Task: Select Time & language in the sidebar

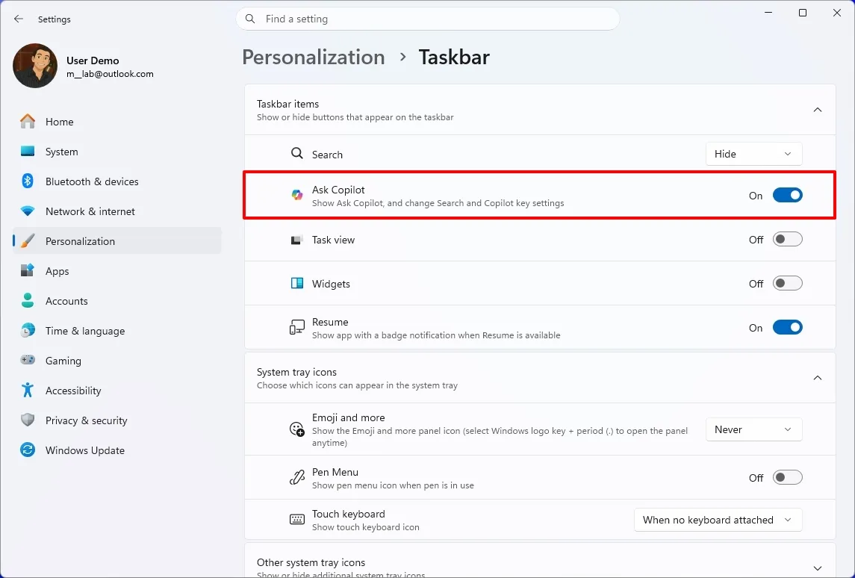Action: (116, 331)
